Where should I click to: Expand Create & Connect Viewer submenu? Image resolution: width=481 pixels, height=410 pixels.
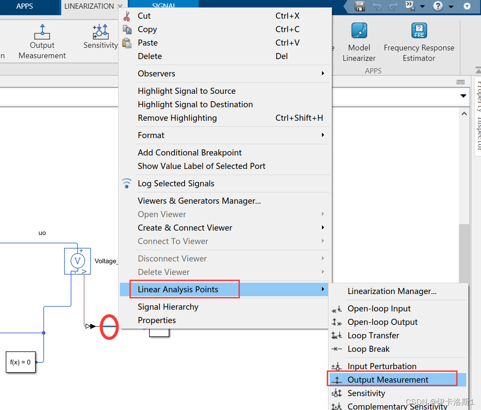click(226, 228)
